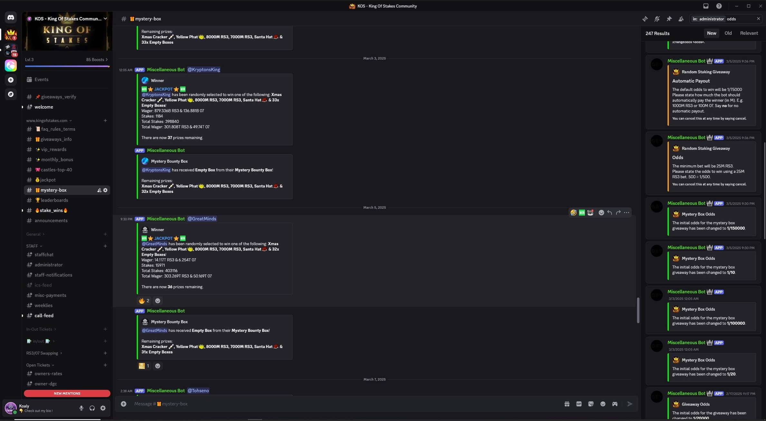Open the stake_wins channel
Image resolution: width=766 pixels, height=421 pixels.
pos(67,211)
